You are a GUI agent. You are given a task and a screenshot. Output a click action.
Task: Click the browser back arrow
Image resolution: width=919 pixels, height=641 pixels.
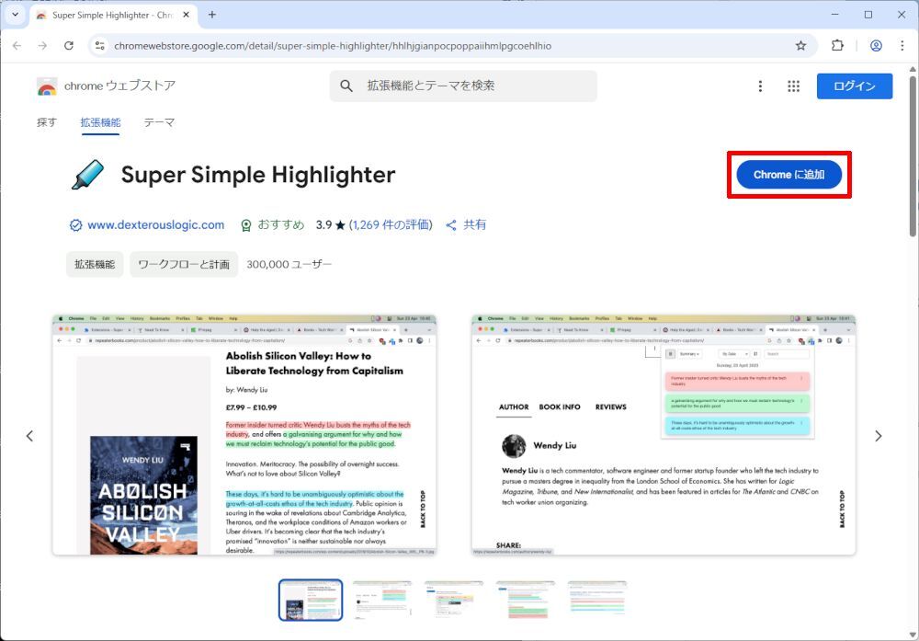pos(17,46)
